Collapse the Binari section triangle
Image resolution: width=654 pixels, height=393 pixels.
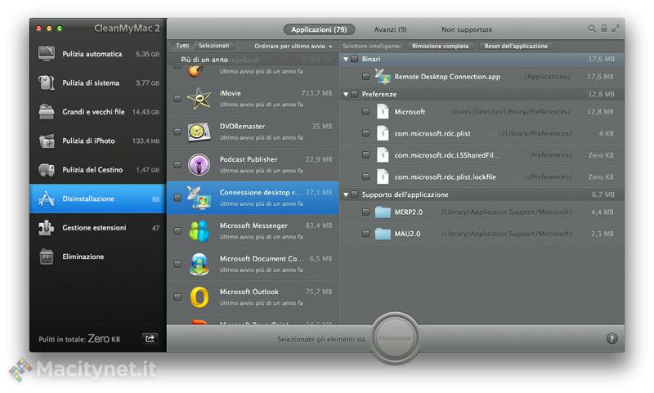[x=346, y=59]
